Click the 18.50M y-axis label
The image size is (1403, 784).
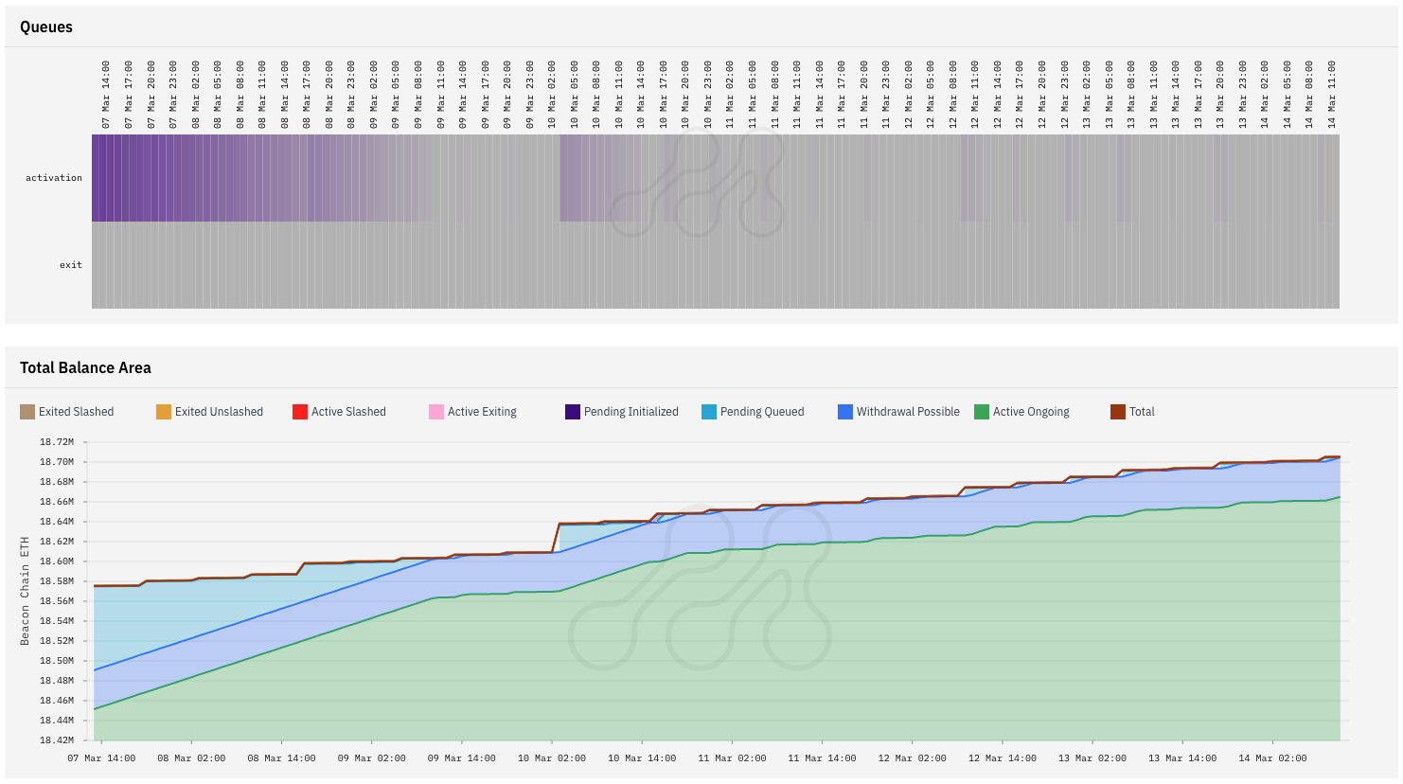tap(57, 661)
